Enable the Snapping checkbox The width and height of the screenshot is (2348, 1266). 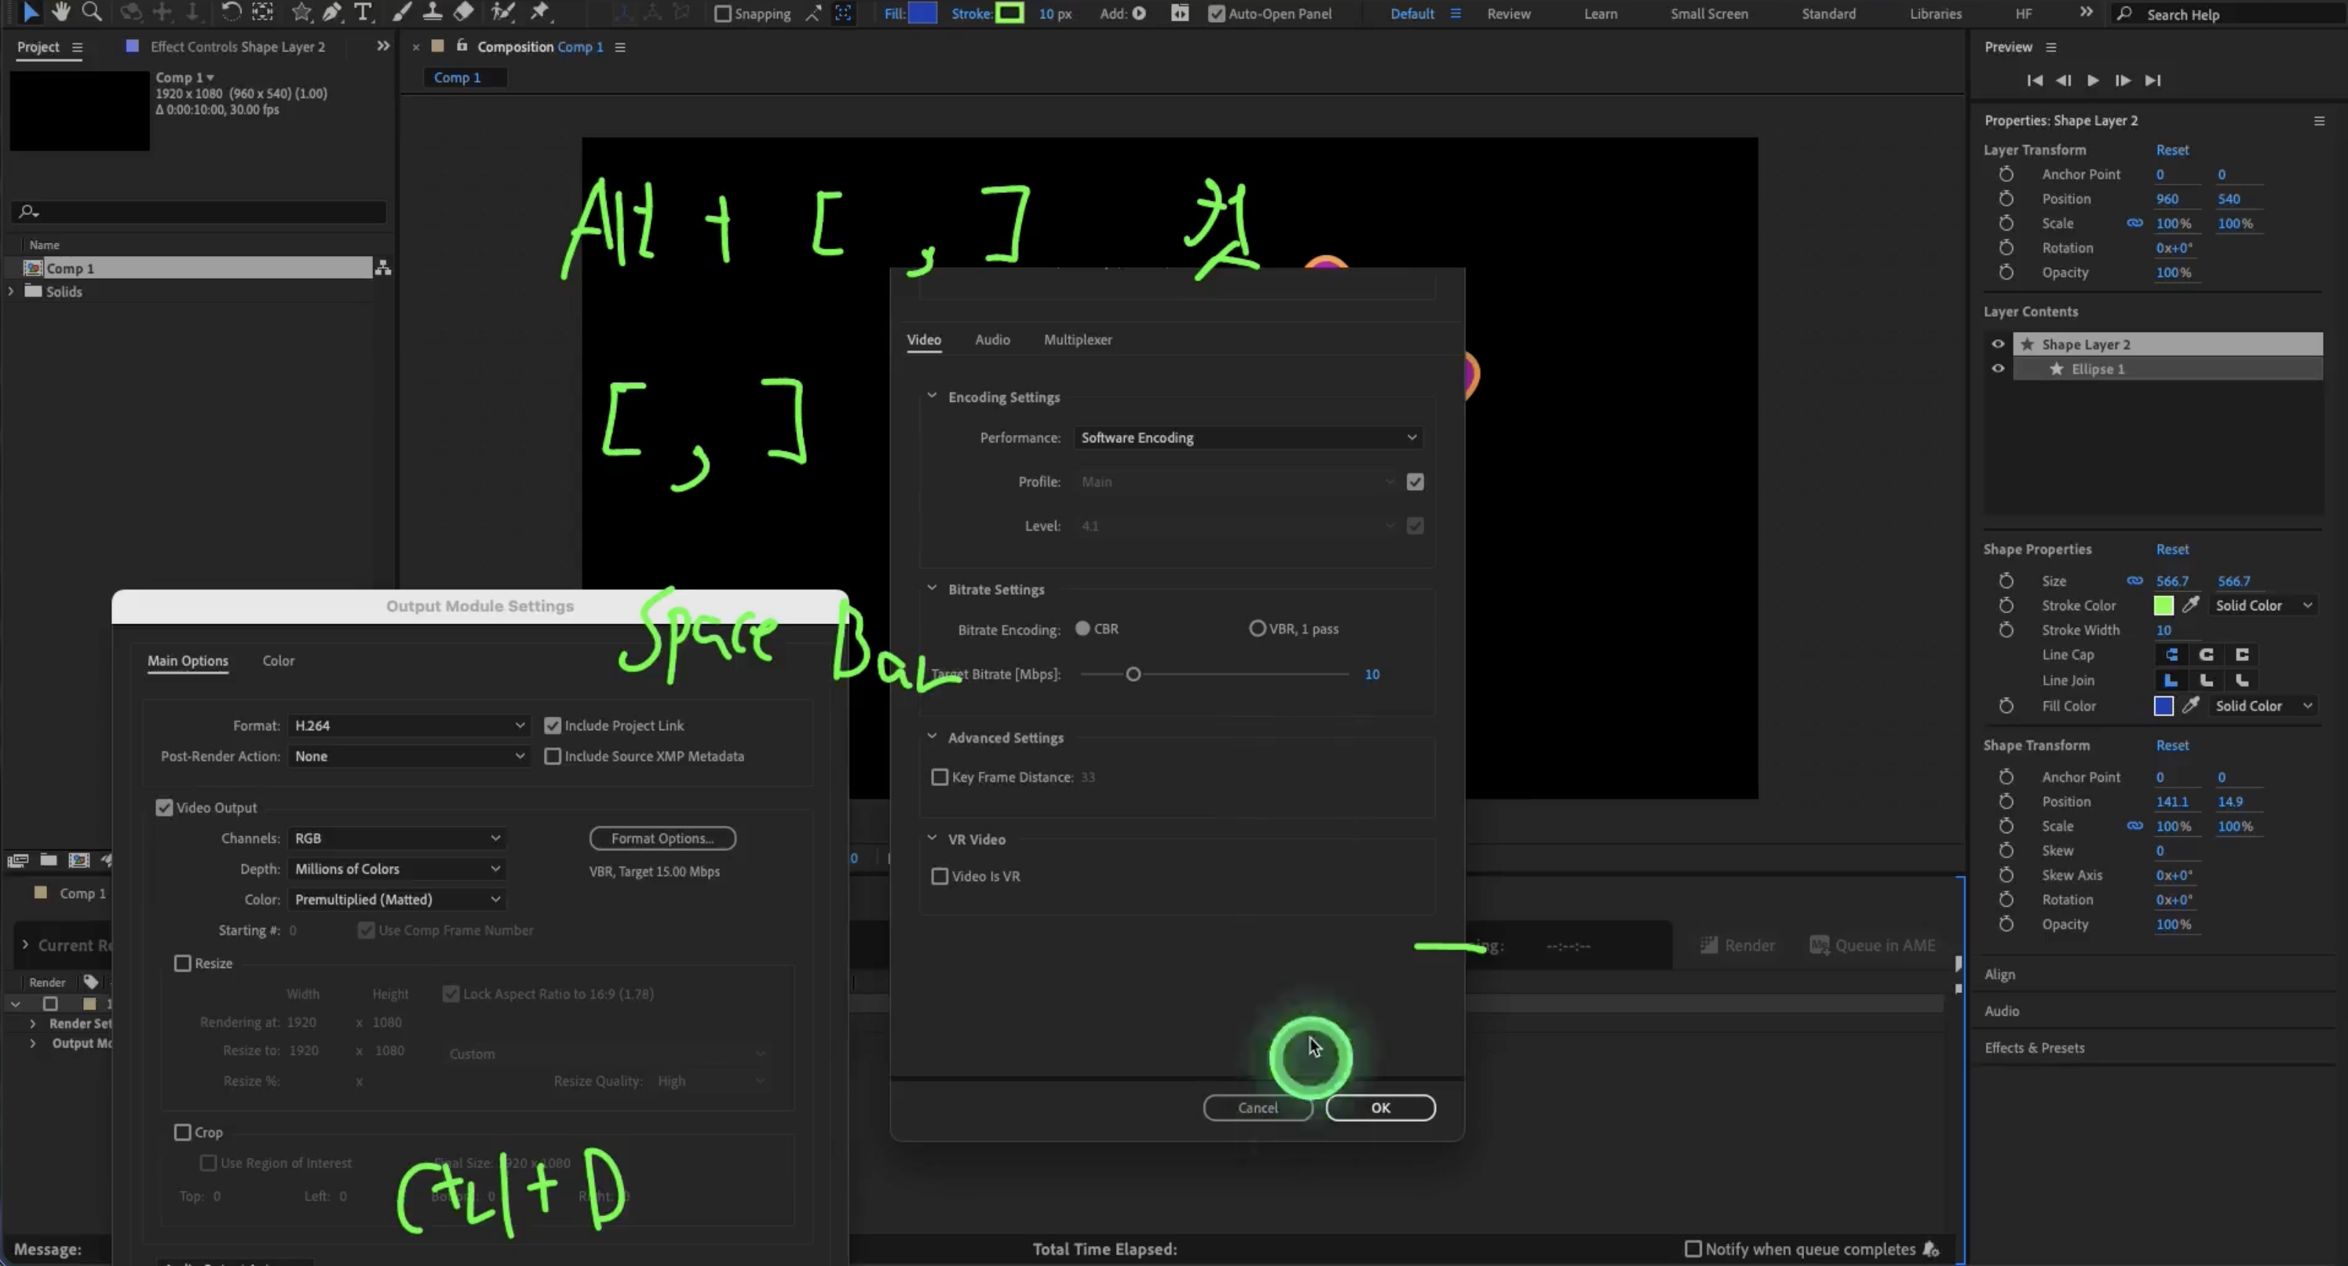tap(723, 14)
